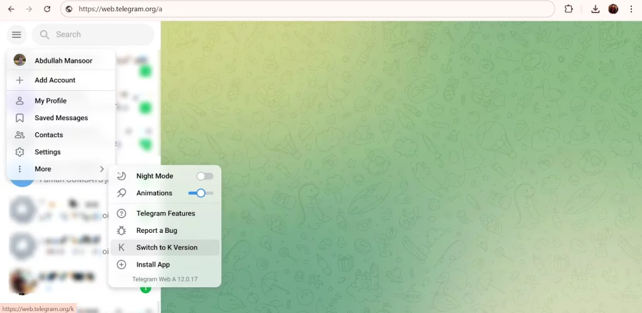Open Settings menu entry

(61, 152)
